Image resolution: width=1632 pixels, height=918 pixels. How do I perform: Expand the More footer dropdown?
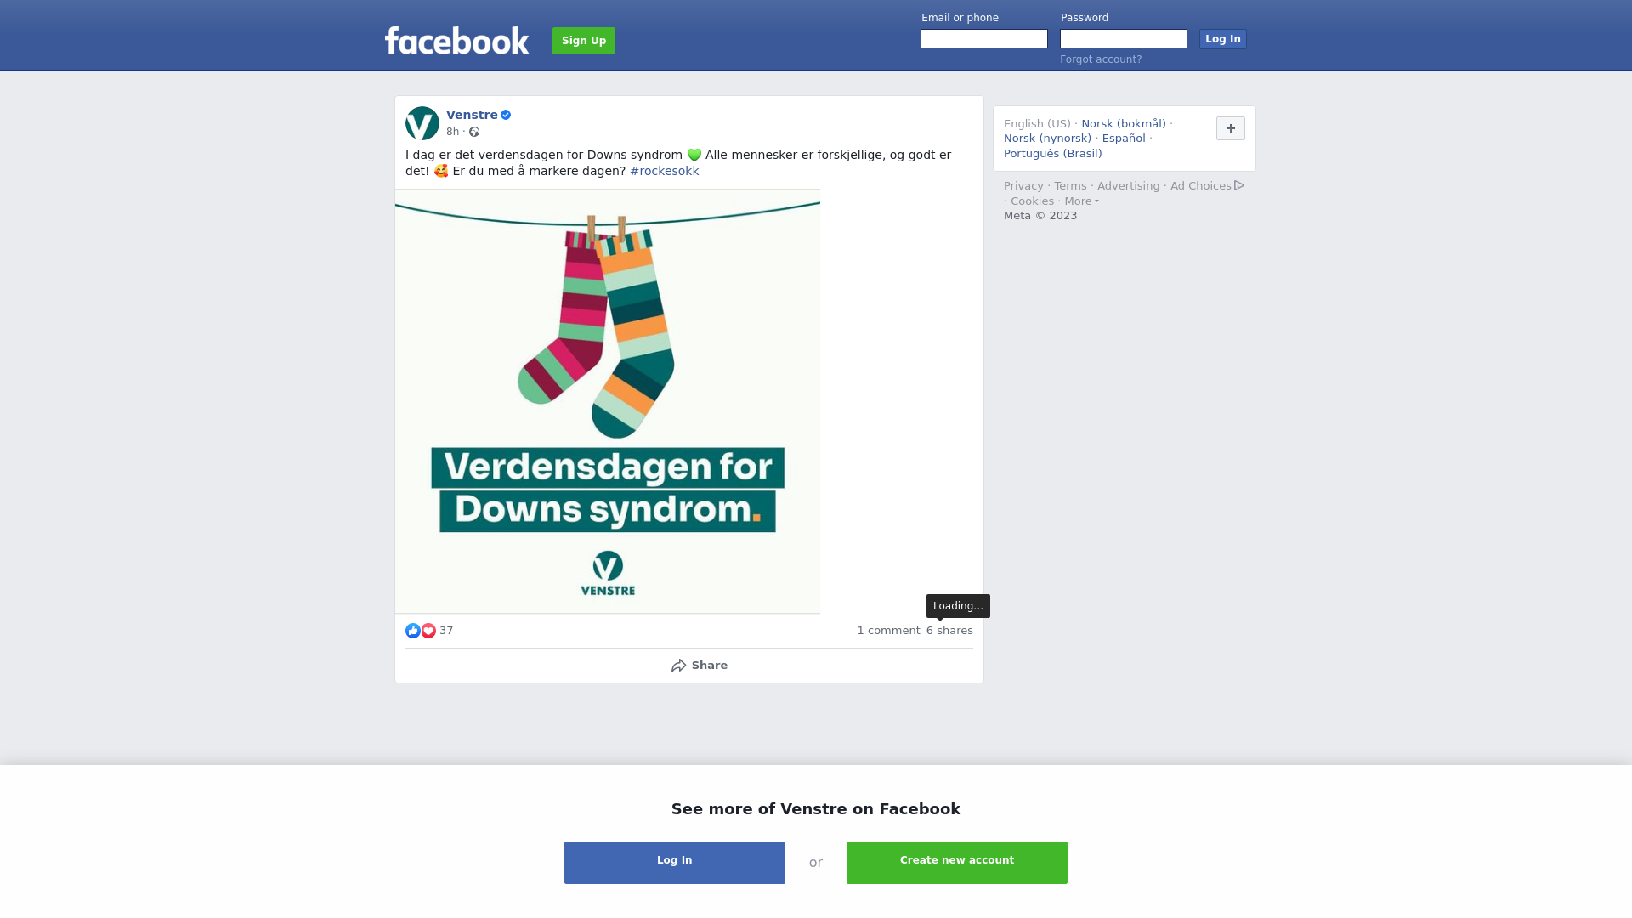tap(1081, 201)
